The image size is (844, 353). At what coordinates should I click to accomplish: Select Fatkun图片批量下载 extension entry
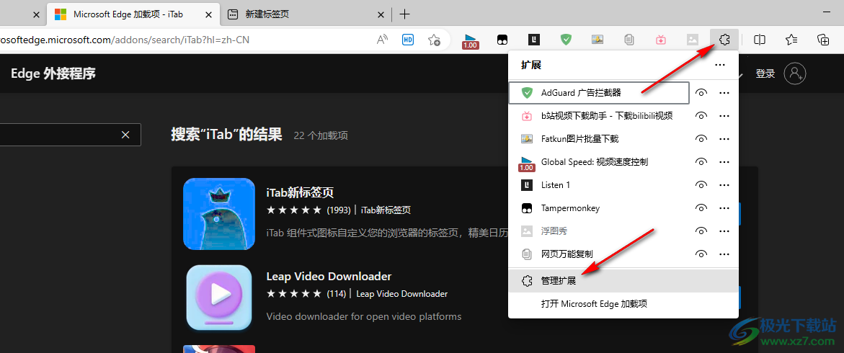click(598, 139)
